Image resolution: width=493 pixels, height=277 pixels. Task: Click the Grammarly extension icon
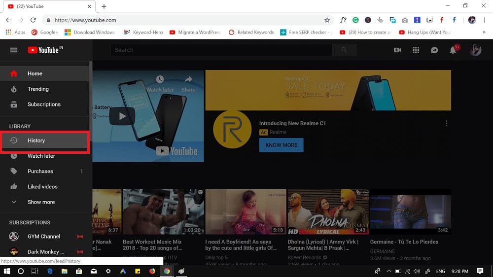click(355, 20)
